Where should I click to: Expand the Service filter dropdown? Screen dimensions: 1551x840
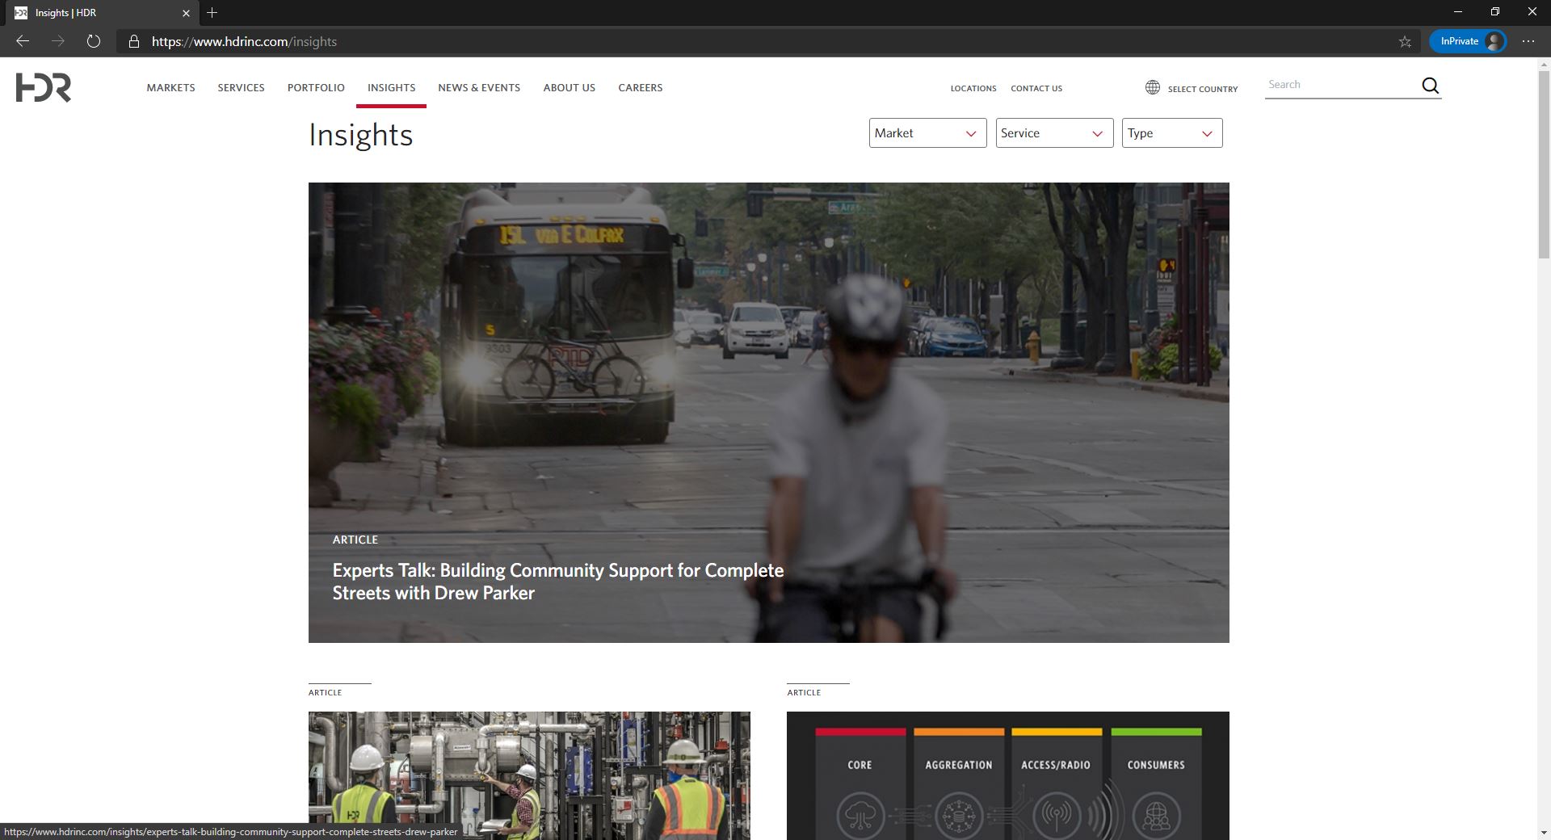(x=1053, y=133)
